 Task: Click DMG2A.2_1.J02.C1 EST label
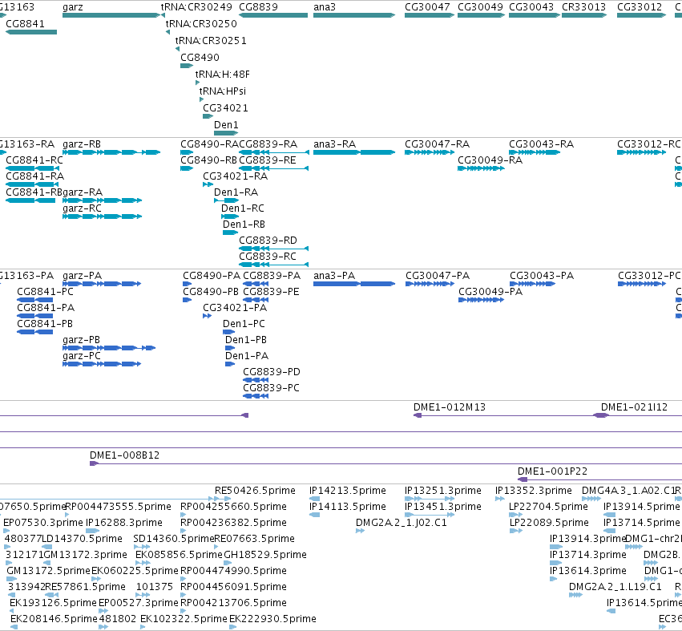[401, 523]
